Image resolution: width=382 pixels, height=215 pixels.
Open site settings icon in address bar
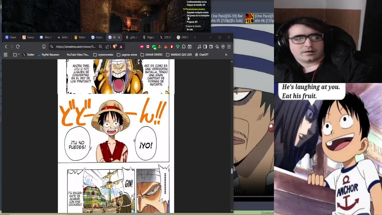point(52,47)
